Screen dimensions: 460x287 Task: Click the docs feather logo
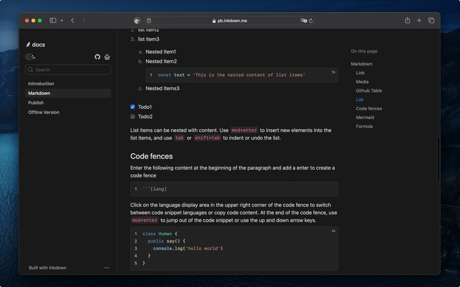[28, 44]
